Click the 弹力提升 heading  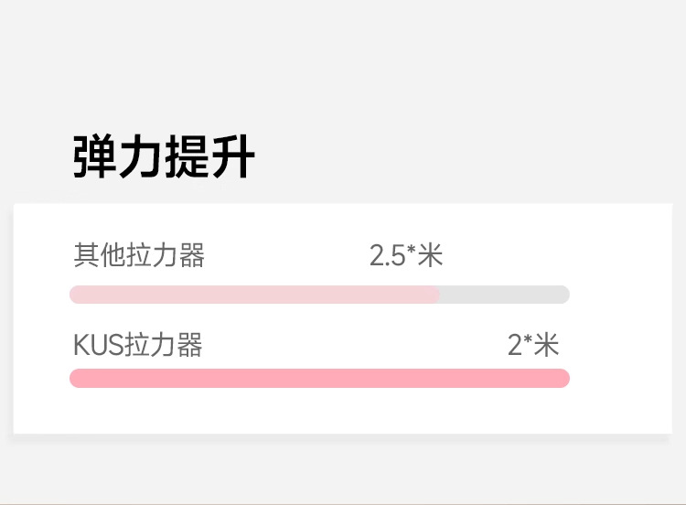[x=164, y=157]
